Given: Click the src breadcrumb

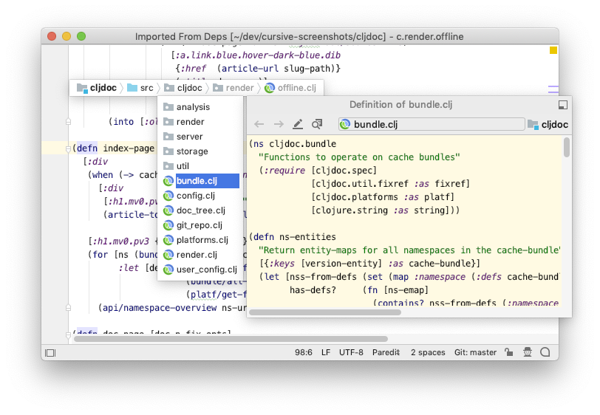Looking at the screenshot, I should [140, 88].
